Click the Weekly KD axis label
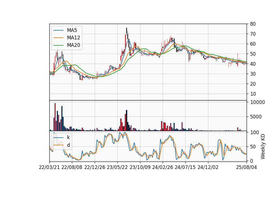Viewport: 274px width, 197px height. pos(263,146)
